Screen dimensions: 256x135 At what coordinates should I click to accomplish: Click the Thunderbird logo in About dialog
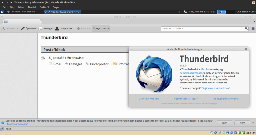pyautogui.click(x=154, y=74)
